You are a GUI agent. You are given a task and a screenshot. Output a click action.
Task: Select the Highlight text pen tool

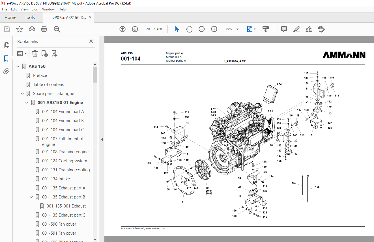(296, 29)
